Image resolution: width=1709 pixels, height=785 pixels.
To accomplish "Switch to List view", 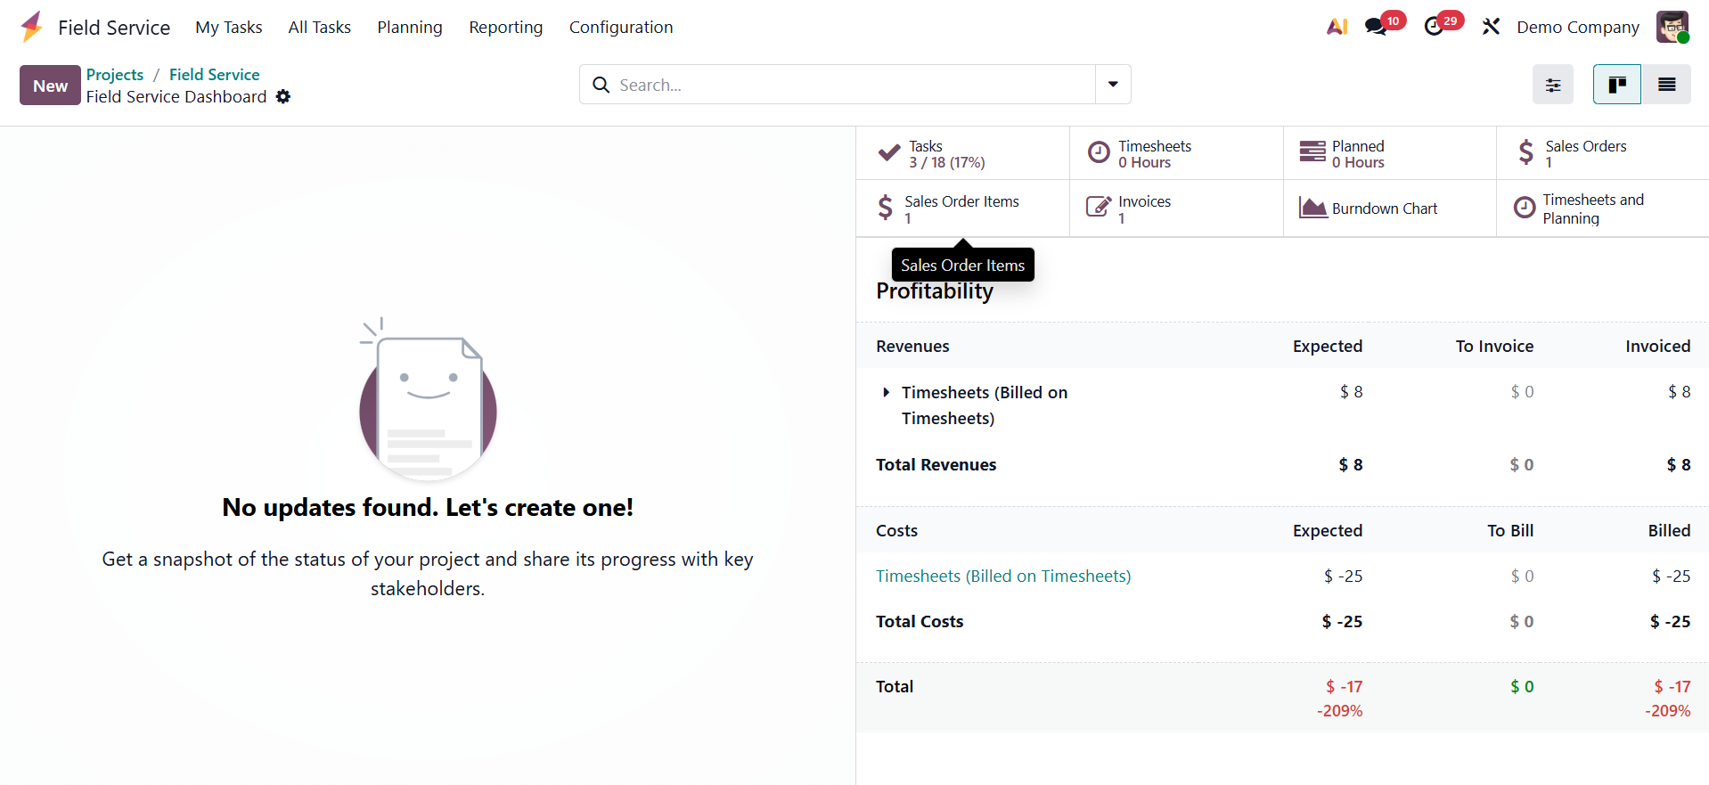I will pos(1666,85).
